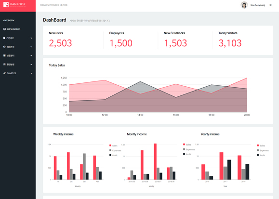The width and height of the screenshot is (279, 199).
Task: Toggle Profit label in Yearly Income legend
Action: [262, 155]
